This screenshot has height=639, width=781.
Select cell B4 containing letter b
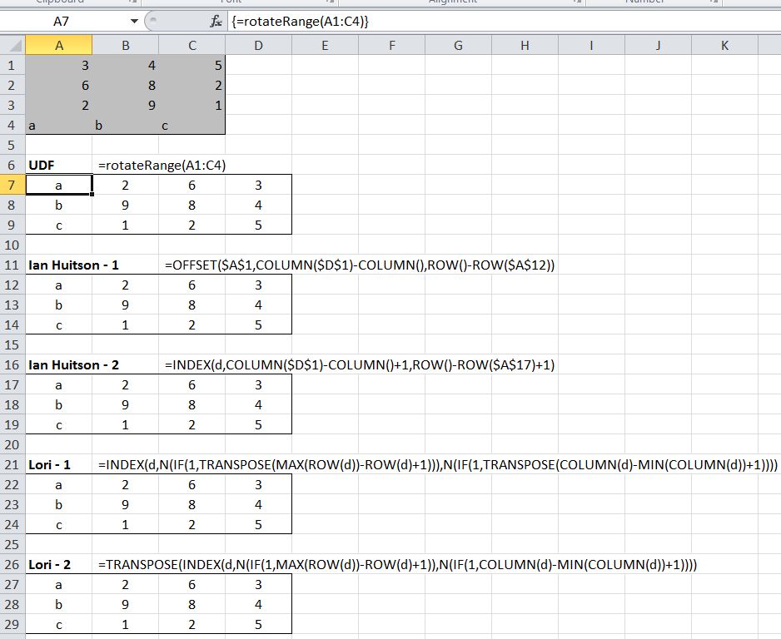coord(125,126)
